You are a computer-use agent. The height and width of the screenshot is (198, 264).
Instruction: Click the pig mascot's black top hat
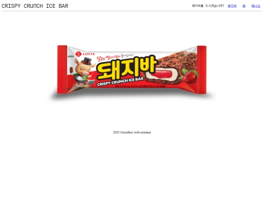(87, 61)
